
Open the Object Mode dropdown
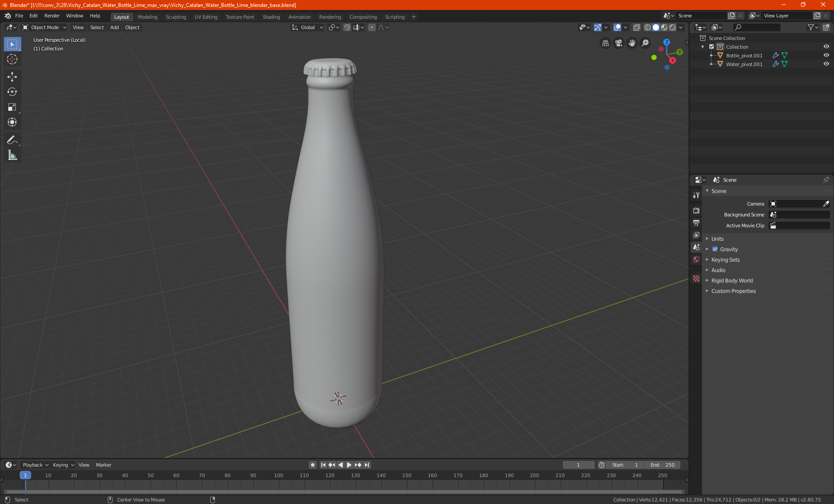tap(44, 27)
